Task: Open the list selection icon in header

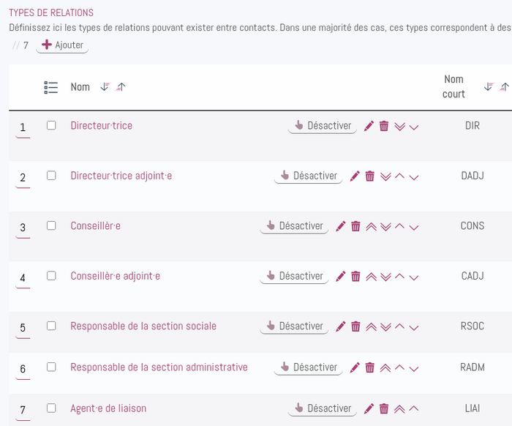Action: pyautogui.click(x=51, y=88)
